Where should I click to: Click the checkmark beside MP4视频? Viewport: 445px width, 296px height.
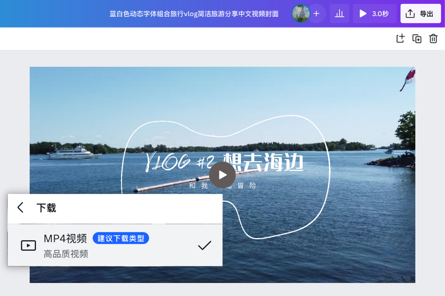click(x=204, y=245)
